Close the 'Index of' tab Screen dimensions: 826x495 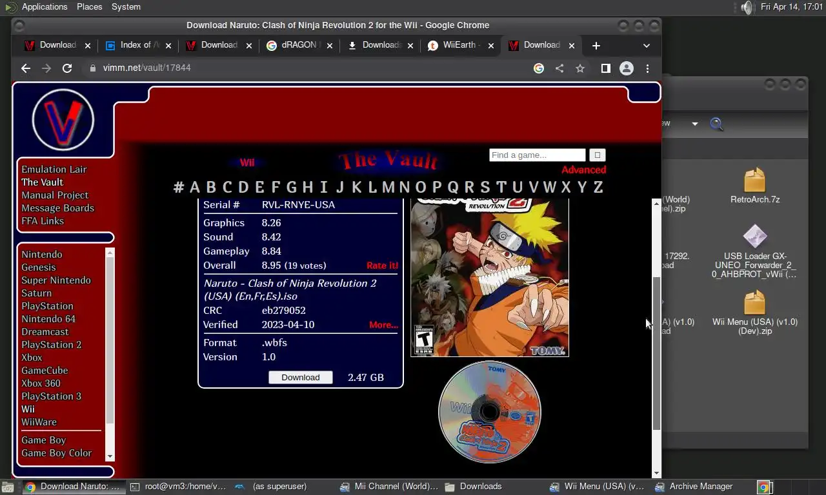tap(168, 45)
